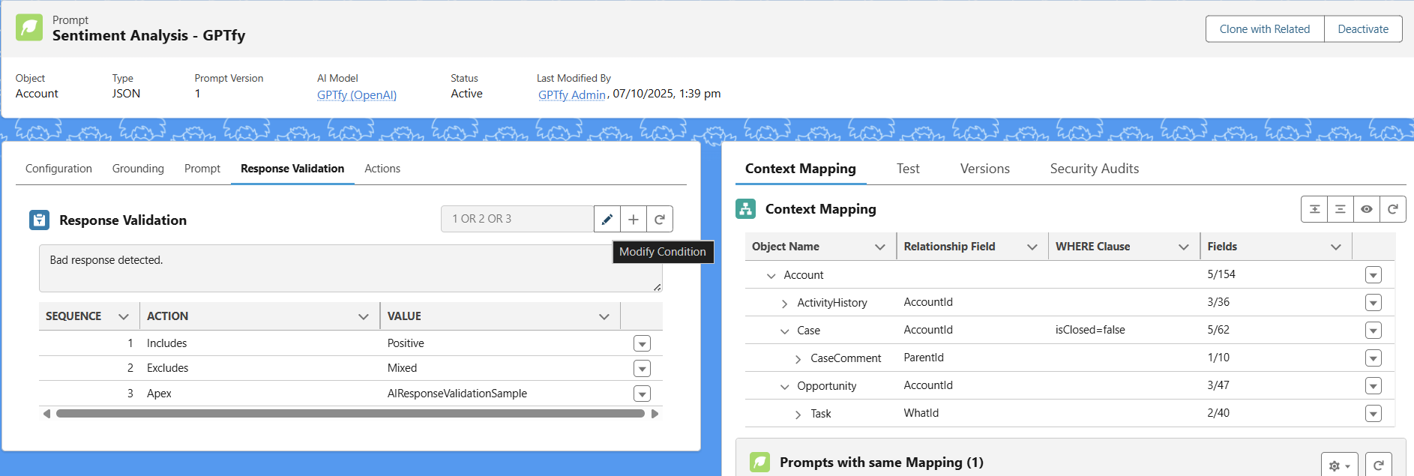Refresh the Response Validation list
The width and height of the screenshot is (1414, 476).
(x=660, y=219)
